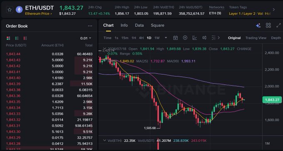The height and width of the screenshot is (151, 283).
Task: Select the 1W chart interval
Action: click(x=157, y=38)
